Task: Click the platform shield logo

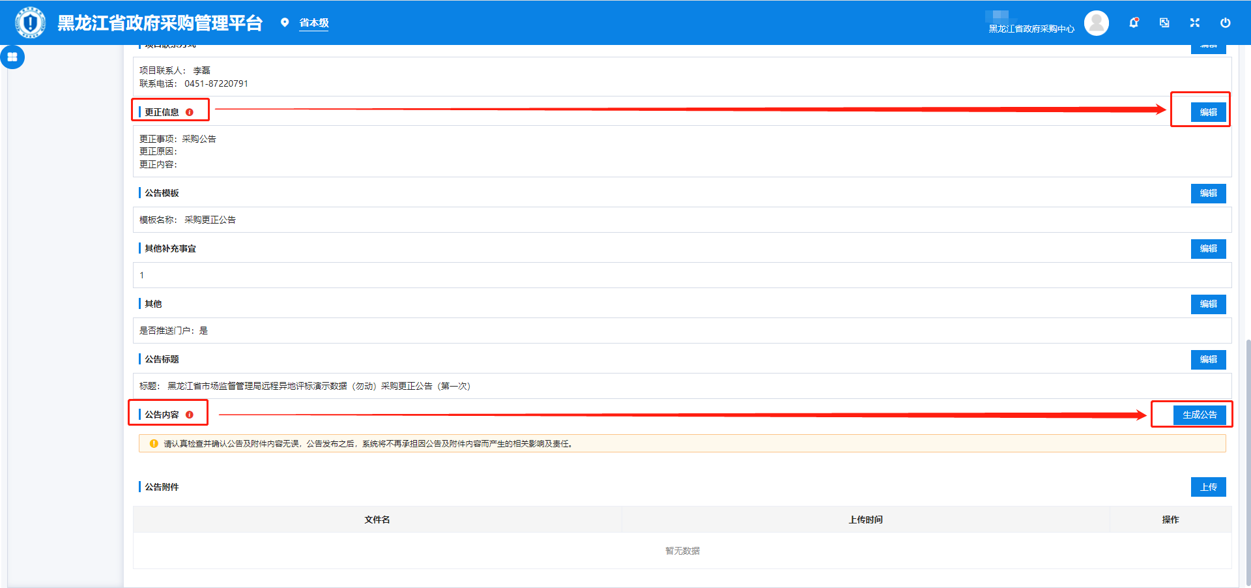Action: (x=30, y=23)
